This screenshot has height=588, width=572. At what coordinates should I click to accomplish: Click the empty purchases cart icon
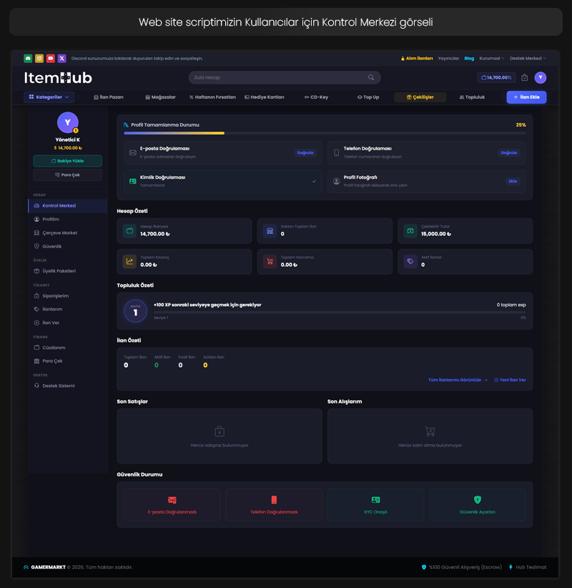pyautogui.click(x=430, y=431)
